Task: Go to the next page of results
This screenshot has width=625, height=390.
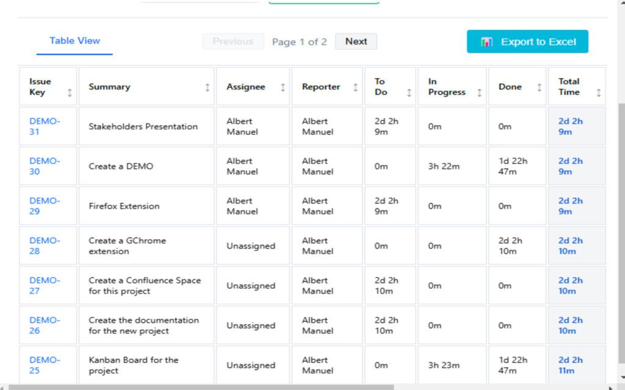Action: pyautogui.click(x=356, y=41)
